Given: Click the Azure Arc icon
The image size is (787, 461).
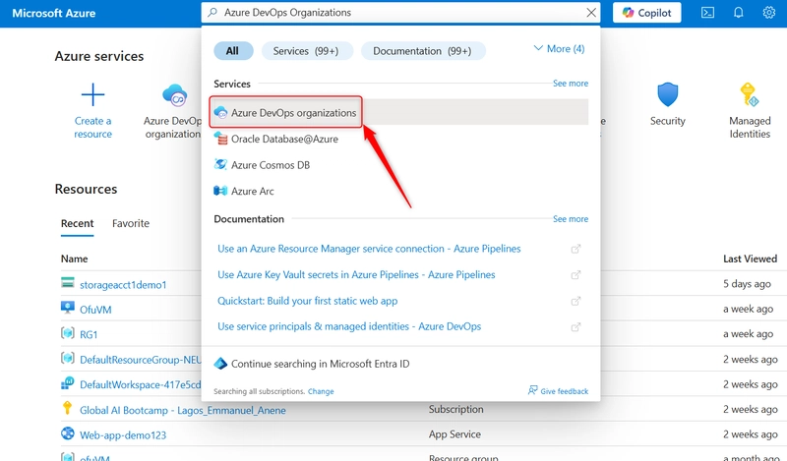Looking at the screenshot, I should tap(220, 191).
